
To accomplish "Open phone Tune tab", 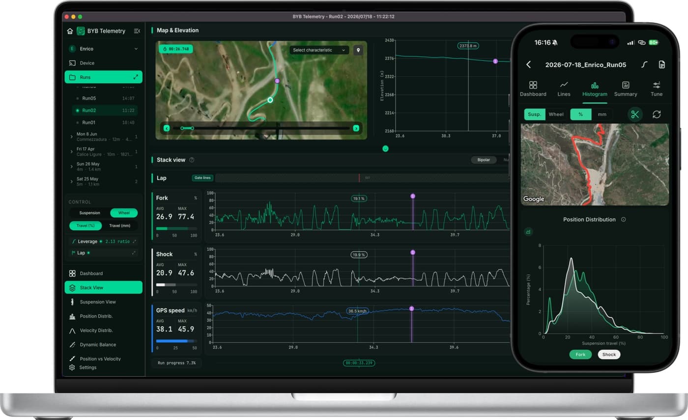I will point(657,89).
